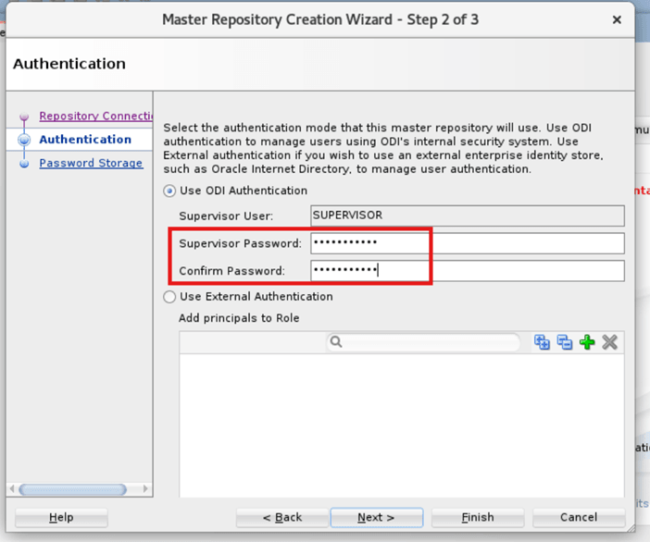Select the Authentication step in sidebar
The width and height of the screenshot is (650, 542).
(85, 140)
